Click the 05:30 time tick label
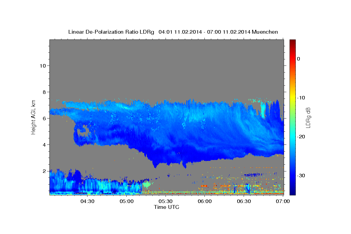 click(166, 201)
